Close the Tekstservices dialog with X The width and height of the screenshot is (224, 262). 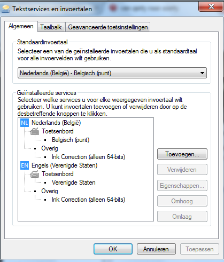211,6
